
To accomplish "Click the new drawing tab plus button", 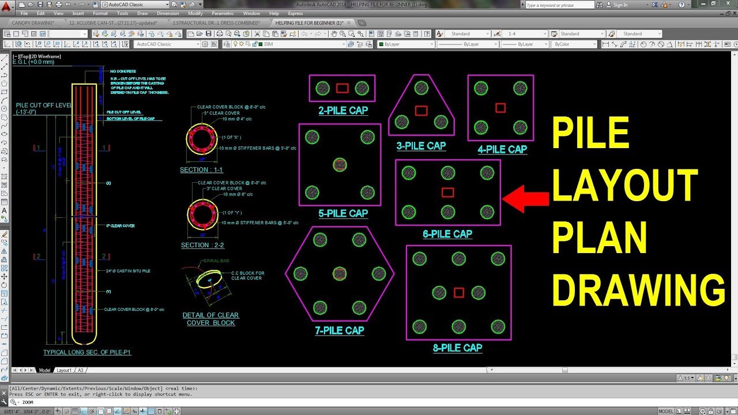I will (x=362, y=22).
